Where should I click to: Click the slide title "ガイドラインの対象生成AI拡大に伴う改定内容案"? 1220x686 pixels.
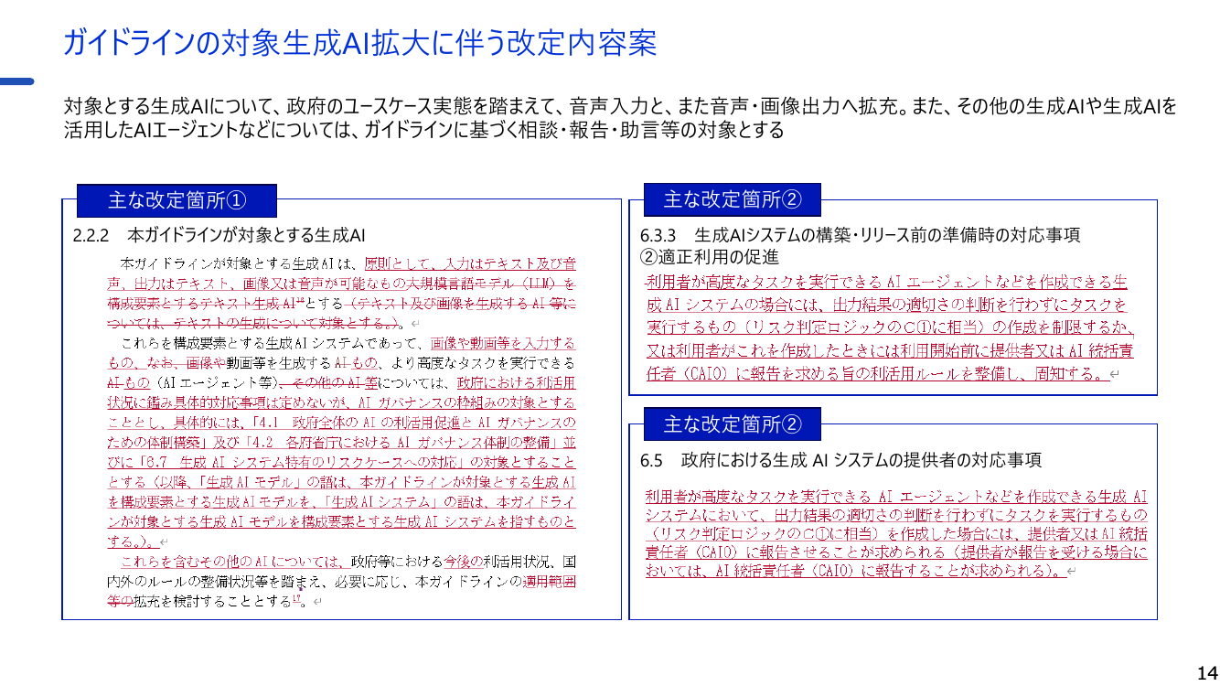point(359,43)
